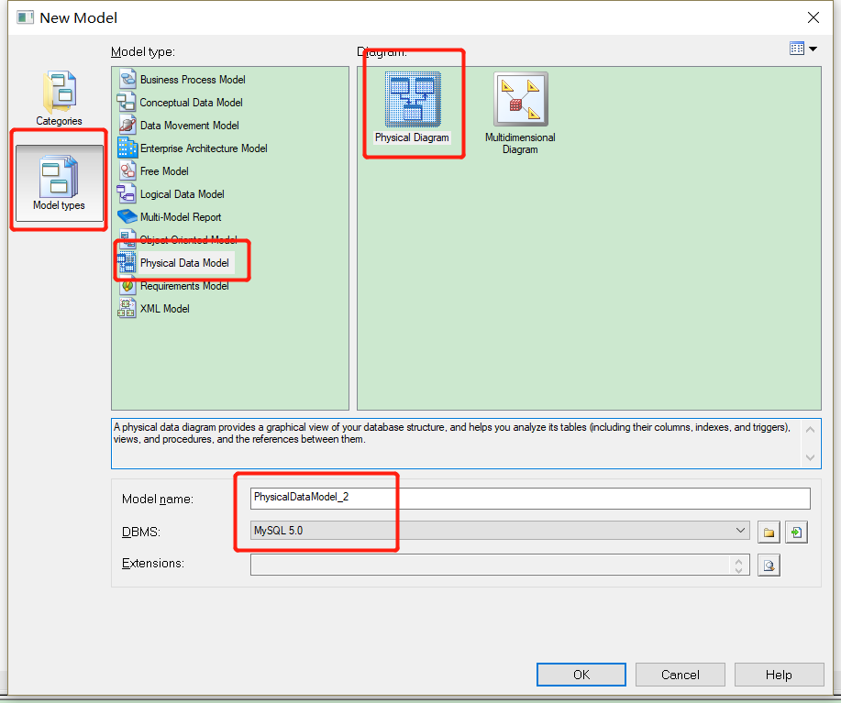Click the description box down arrow
This screenshot has height=703, width=841.
point(810,457)
